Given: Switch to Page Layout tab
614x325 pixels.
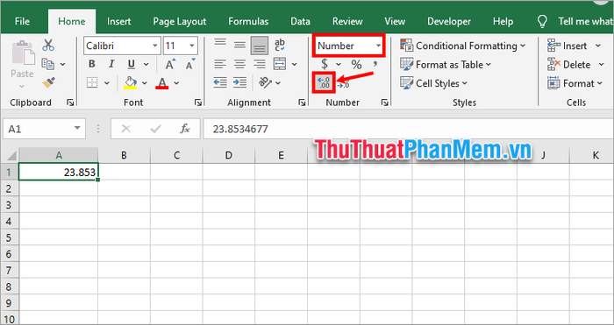Looking at the screenshot, I should click(x=179, y=21).
